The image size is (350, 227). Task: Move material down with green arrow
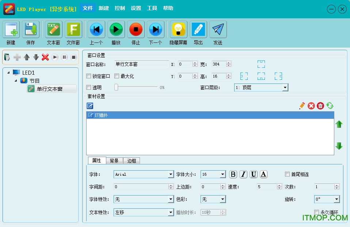click(x=339, y=146)
